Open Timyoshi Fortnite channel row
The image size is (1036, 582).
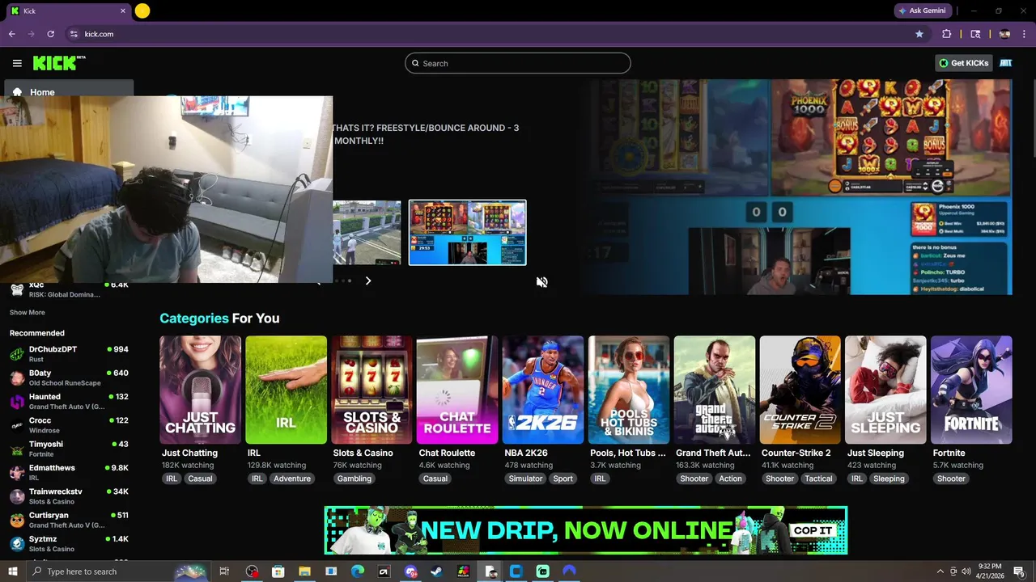click(69, 449)
